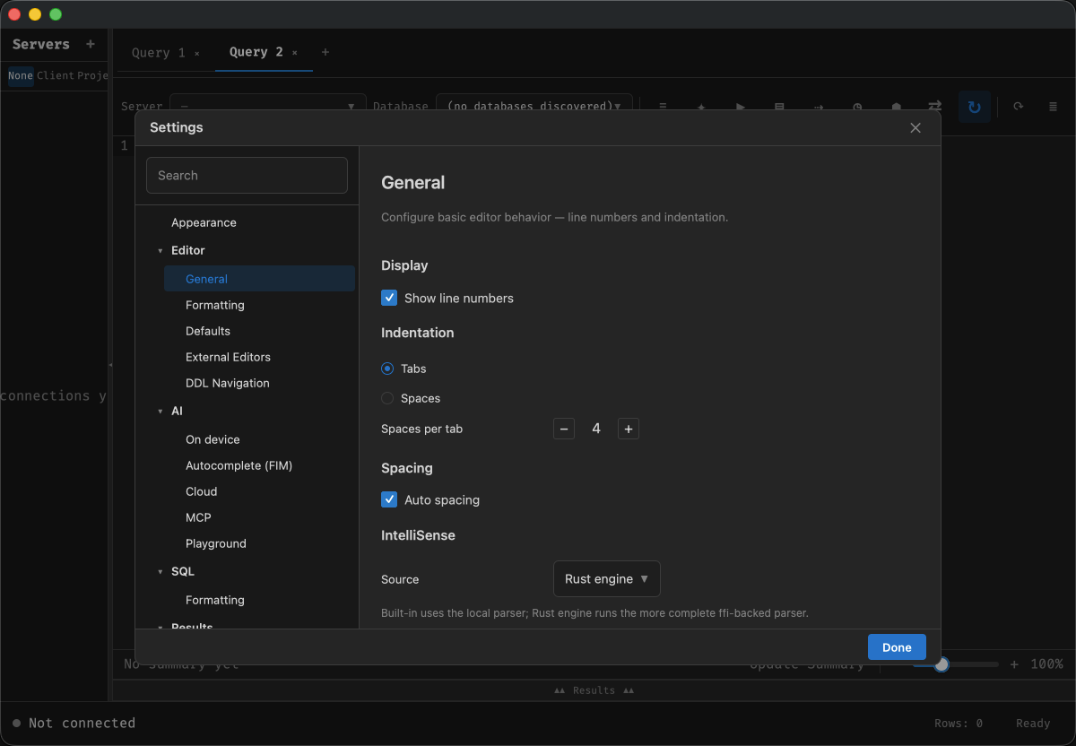This screenshot has height=746, width=1076.
Task: Click the Rows: 0 status entry
Action: 959,724
